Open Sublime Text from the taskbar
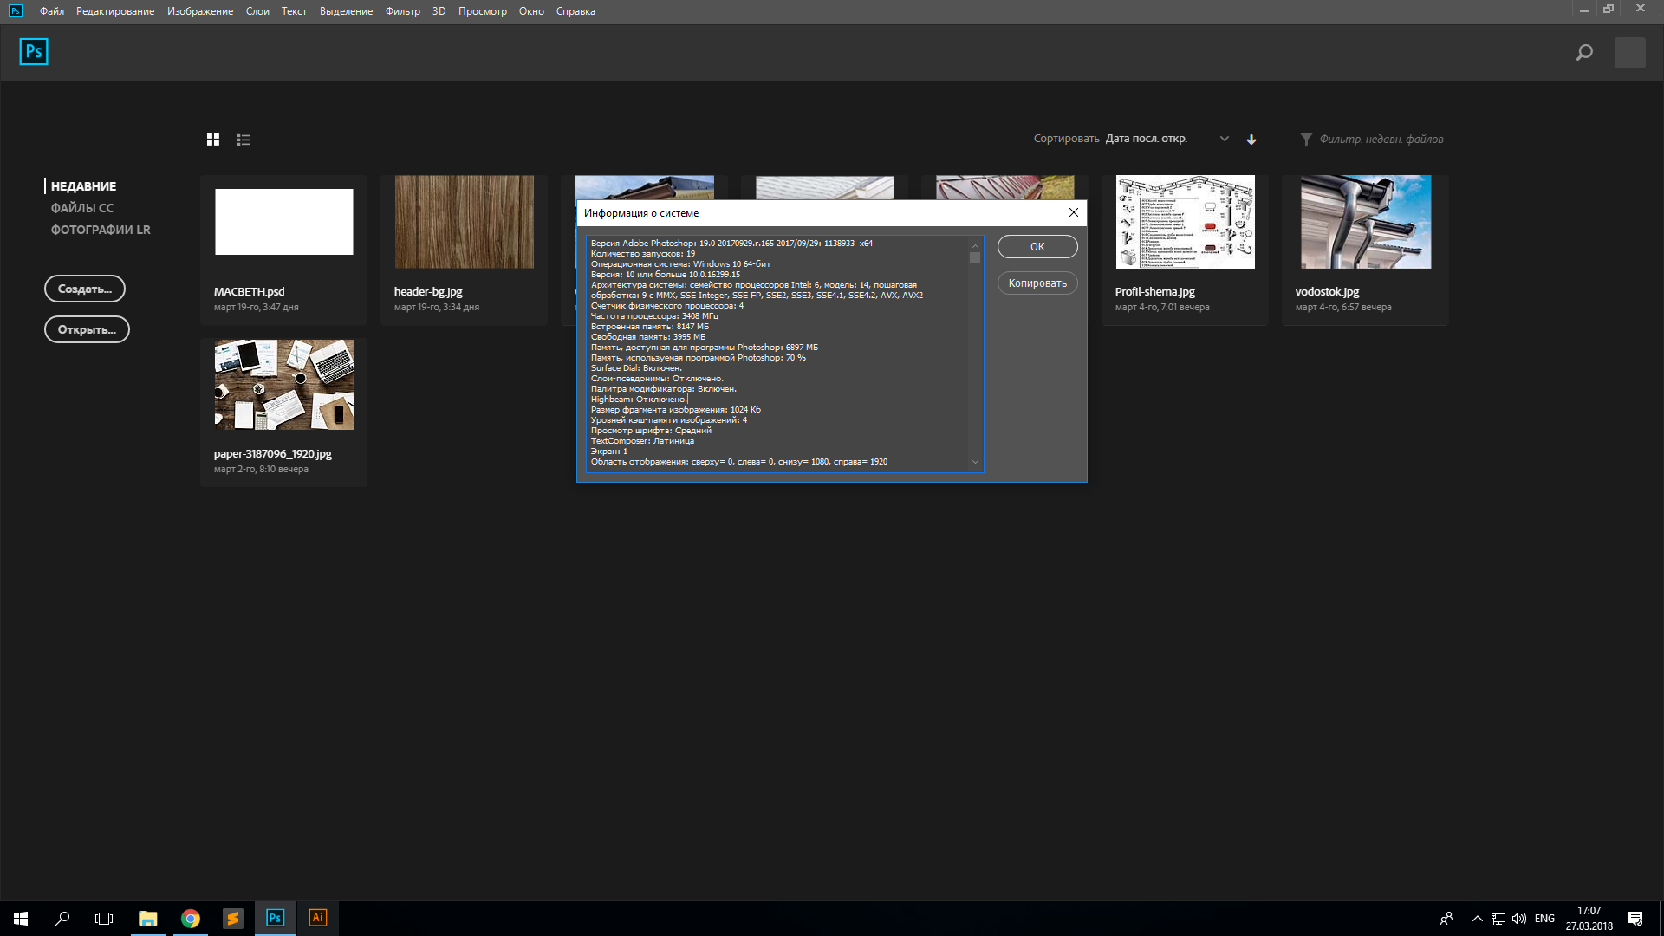 tap(233, 919)
